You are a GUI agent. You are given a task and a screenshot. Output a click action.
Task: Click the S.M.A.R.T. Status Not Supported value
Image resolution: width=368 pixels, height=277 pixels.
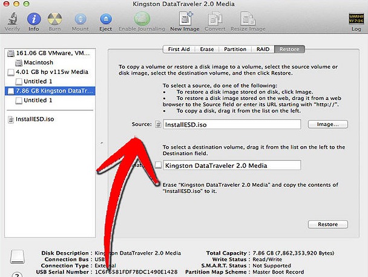tap(272, 265)
